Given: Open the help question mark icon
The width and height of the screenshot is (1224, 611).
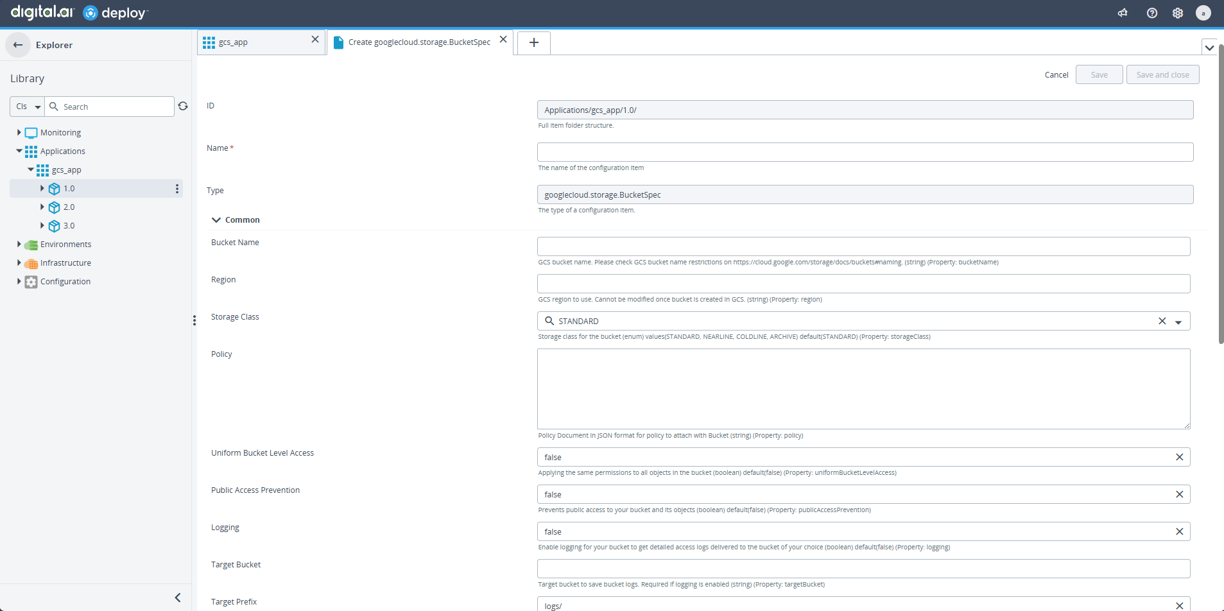Looking at the screenshot, I should [1152, 13].
